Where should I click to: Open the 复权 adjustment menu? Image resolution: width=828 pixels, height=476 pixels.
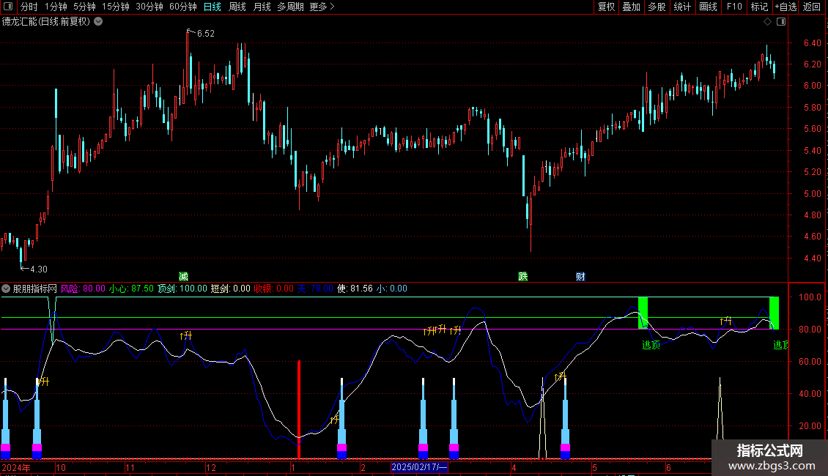(x=606, y=7)
